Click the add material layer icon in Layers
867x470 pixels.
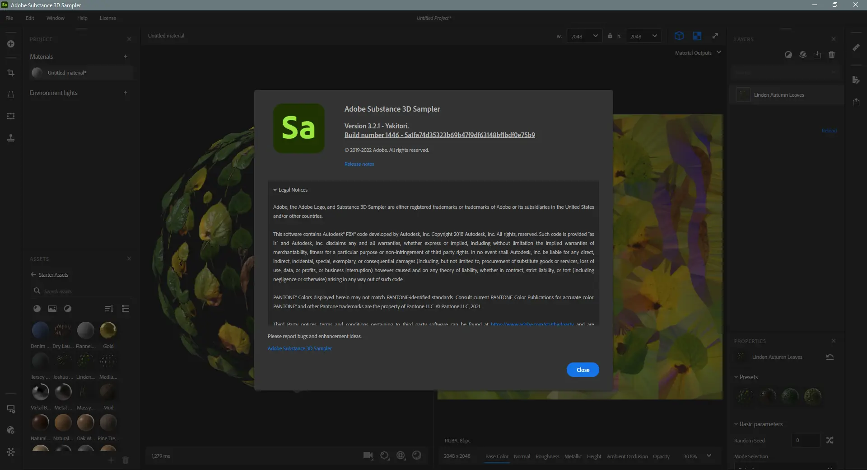803,55
